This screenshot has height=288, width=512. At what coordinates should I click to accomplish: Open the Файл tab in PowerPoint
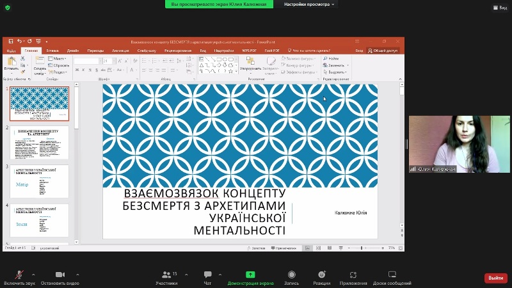[x=11, y=50]
